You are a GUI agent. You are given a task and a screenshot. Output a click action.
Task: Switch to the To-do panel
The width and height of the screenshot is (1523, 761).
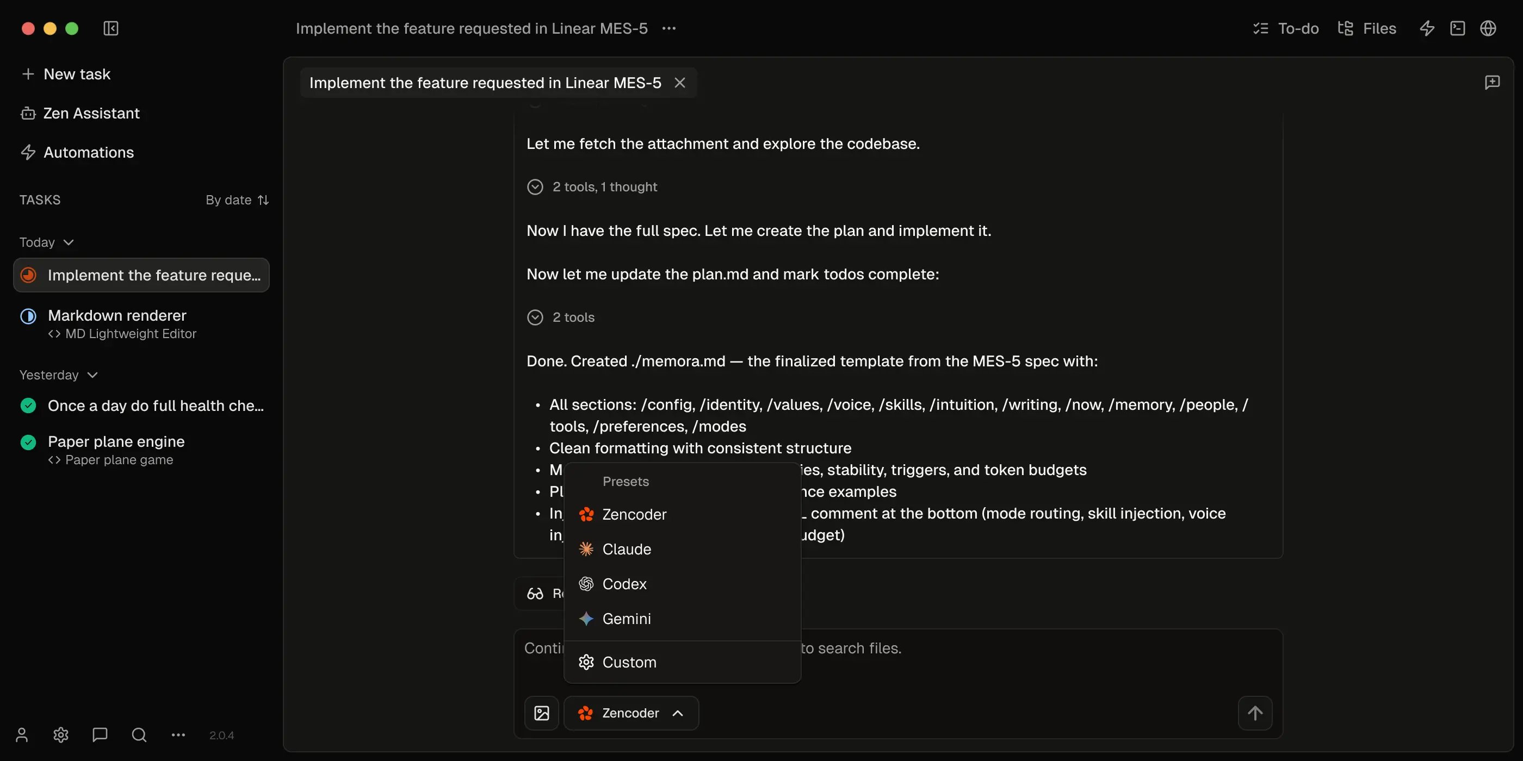coord(1285,28)
